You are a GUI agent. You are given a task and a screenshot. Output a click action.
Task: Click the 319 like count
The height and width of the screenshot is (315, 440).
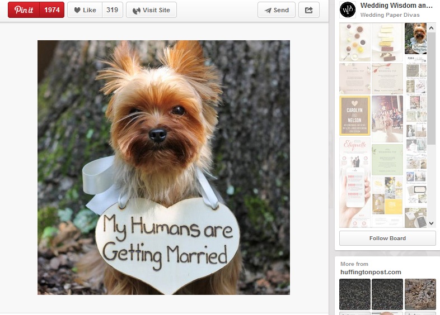(x=112, y=10)
